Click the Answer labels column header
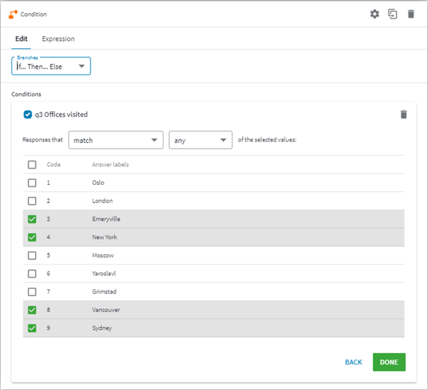Screen dimensions: 428x390 (x=110, y=165)
